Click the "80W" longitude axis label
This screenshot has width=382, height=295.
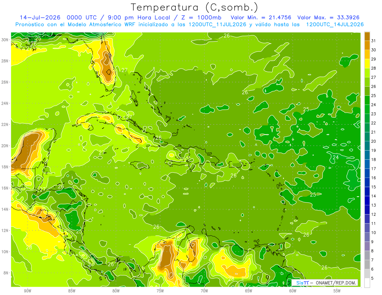pyautogui.click(x=116, y=291)
